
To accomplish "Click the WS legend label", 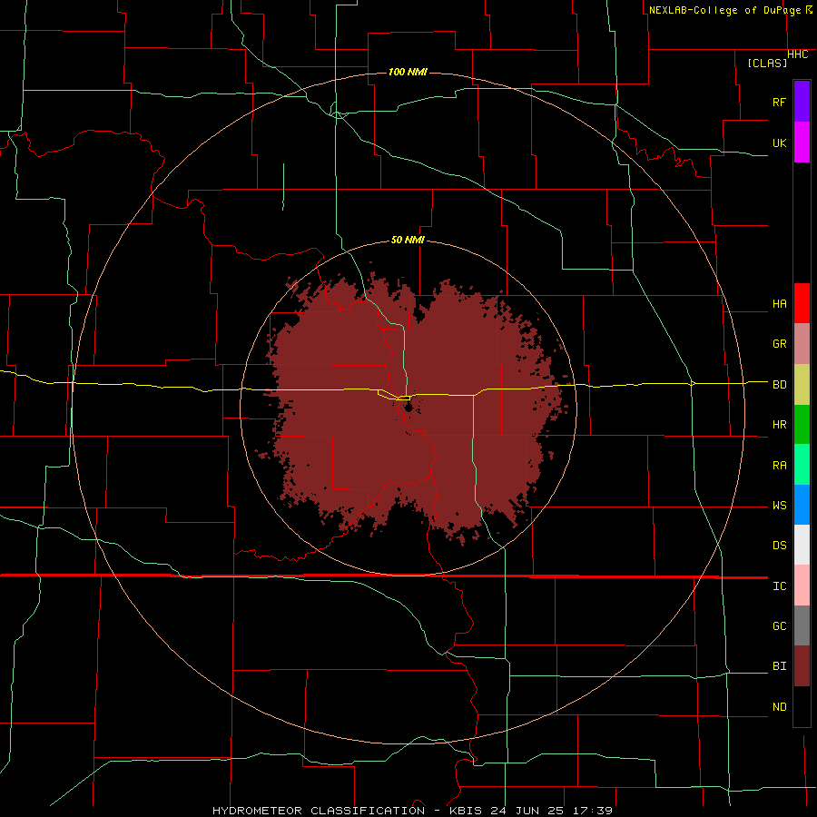I will tap(779, 506).
